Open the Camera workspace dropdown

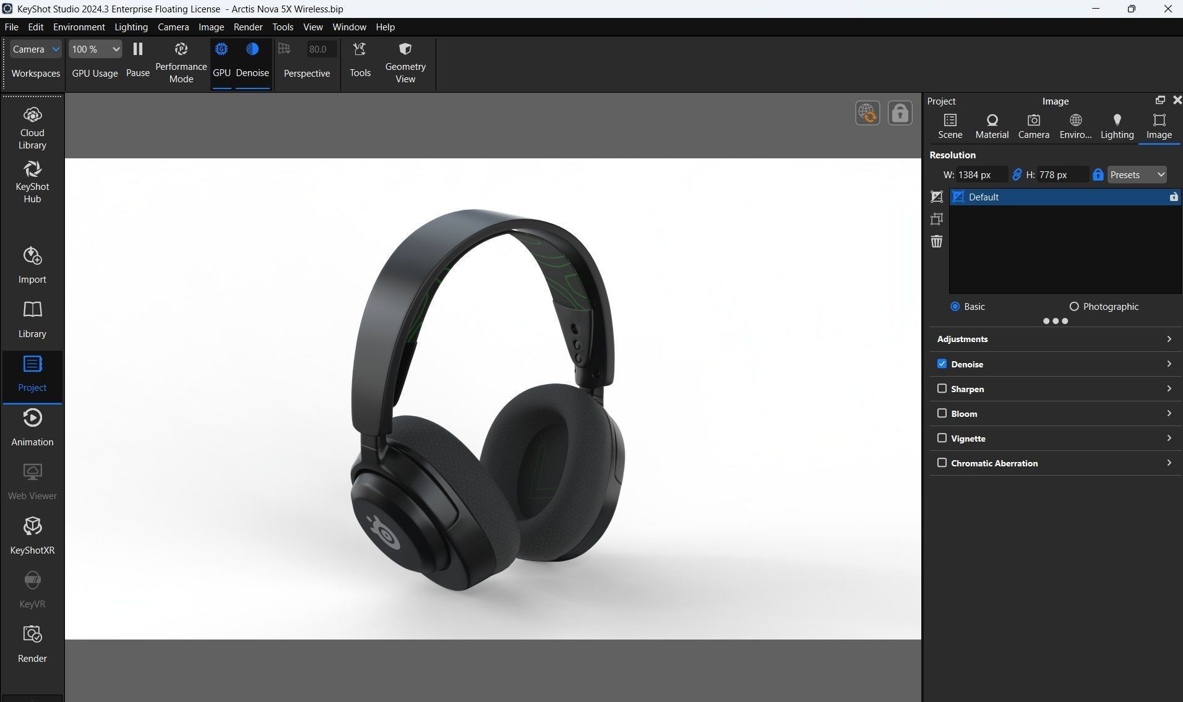[x=36, y=49]
